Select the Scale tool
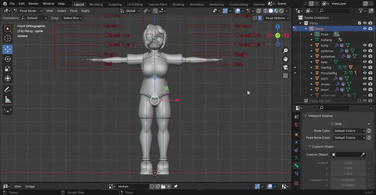The height and width of the screenshot is (195, 376). pyautogui.click(x=8, y=69)
